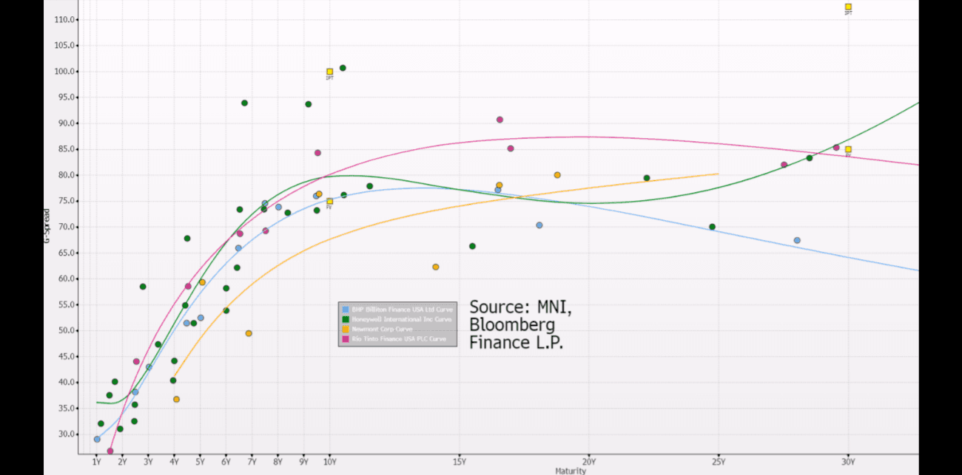Click the yellow FV marker at 10Y maturity
Viewport: 962px width, 475px height.
click(329, 202)
